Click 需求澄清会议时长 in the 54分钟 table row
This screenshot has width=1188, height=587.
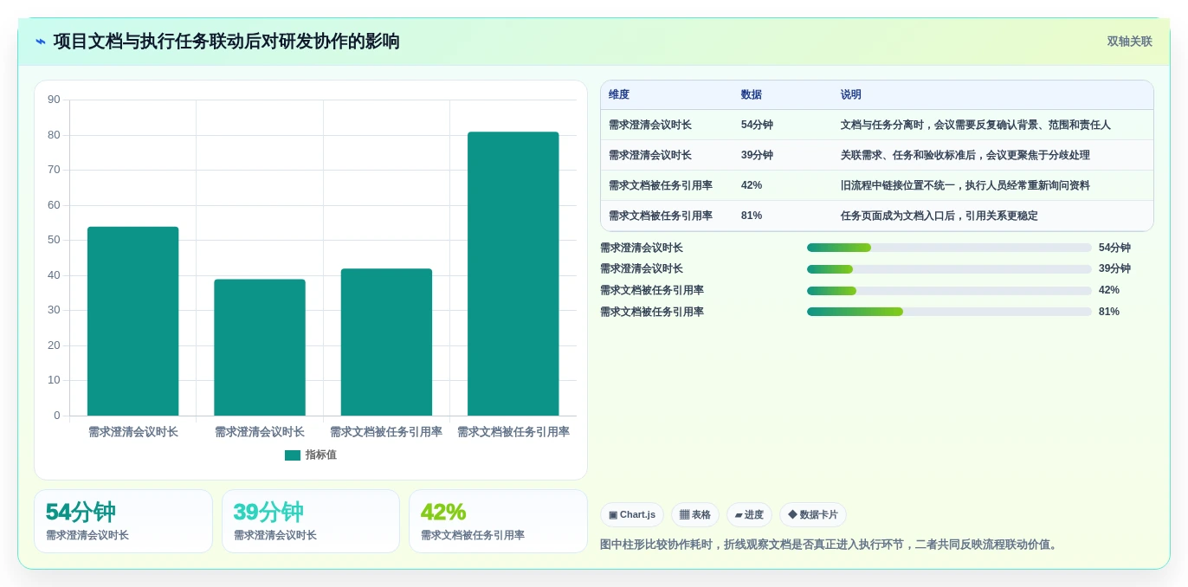click(650, 125)
